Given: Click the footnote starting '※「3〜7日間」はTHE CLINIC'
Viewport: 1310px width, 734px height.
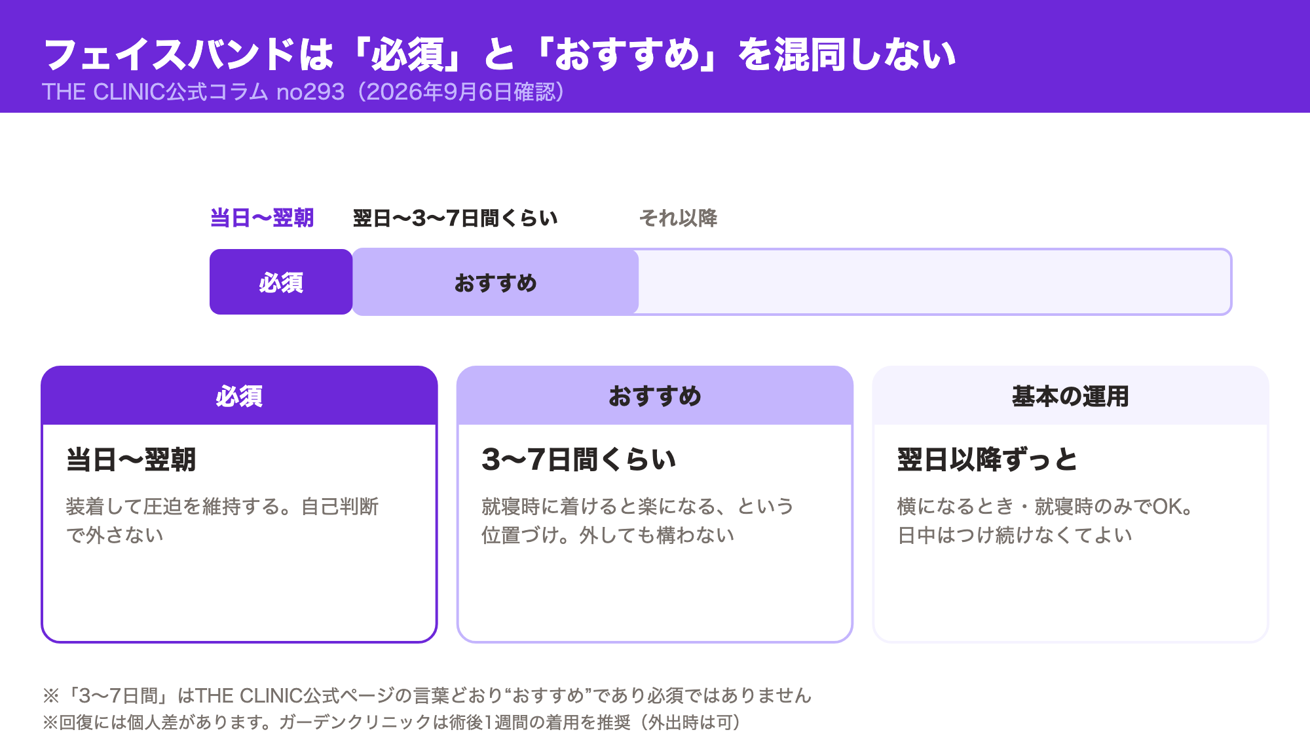Looking at the screenshot, I should tap(427, 695).
